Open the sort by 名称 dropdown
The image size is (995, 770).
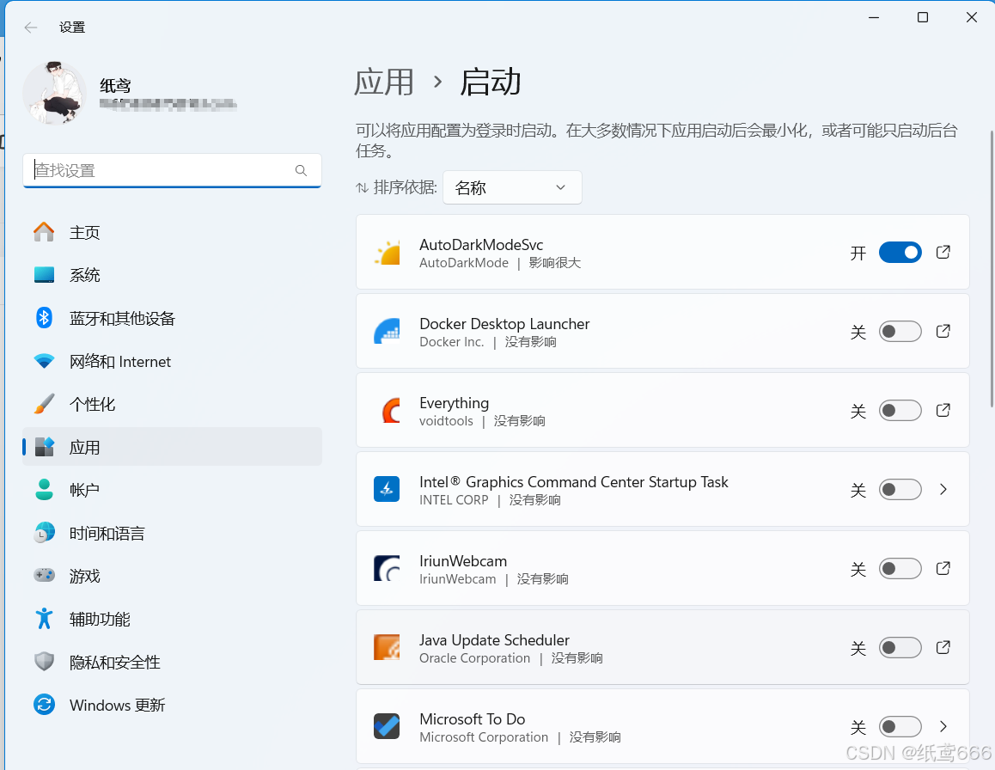click(x=512, y=187)
